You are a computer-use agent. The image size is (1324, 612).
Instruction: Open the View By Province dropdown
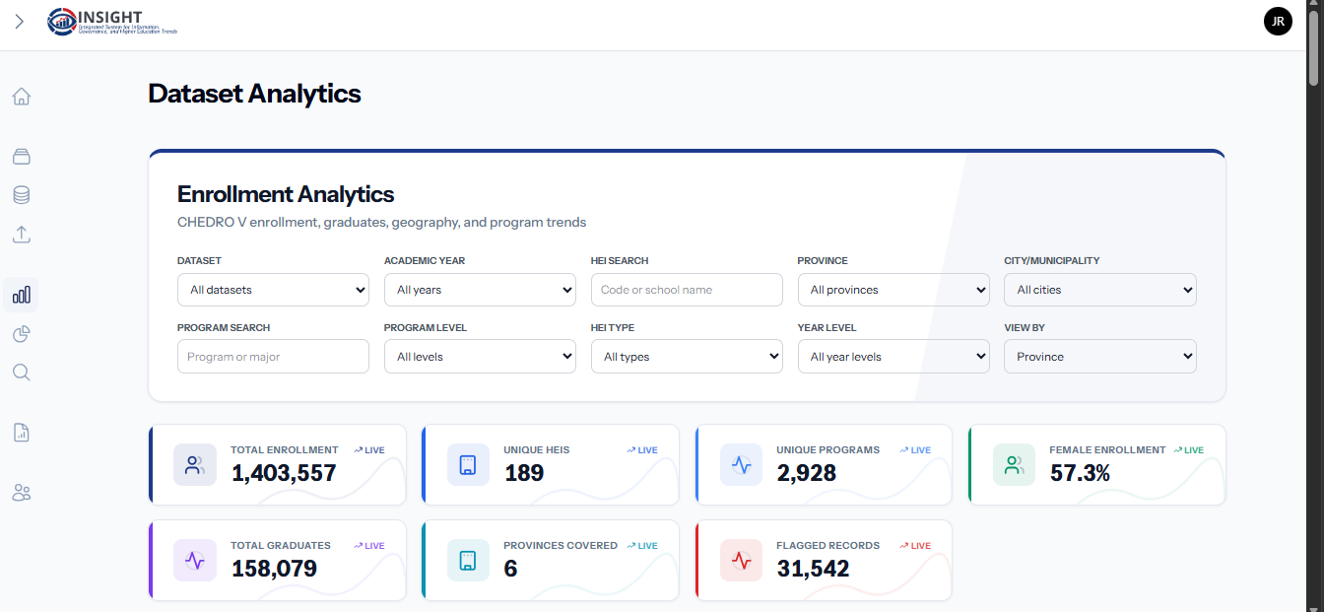[1100, 357]
